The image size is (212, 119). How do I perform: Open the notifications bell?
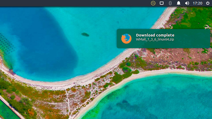click(x=179, y=3)
